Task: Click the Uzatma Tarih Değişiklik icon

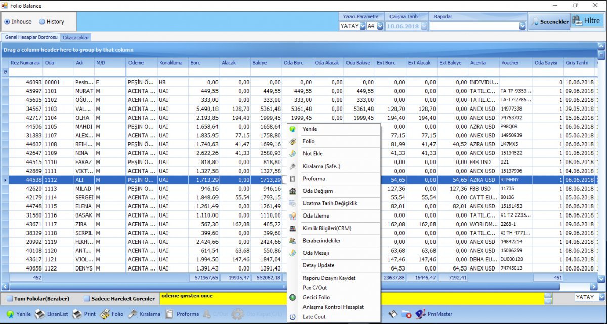Action: click(292, 203)
